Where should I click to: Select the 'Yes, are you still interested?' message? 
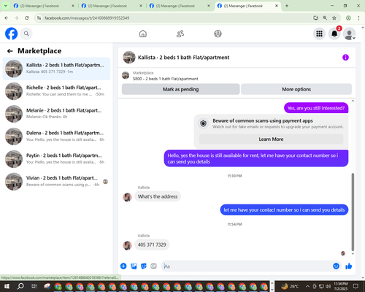(x=316, y=108)
